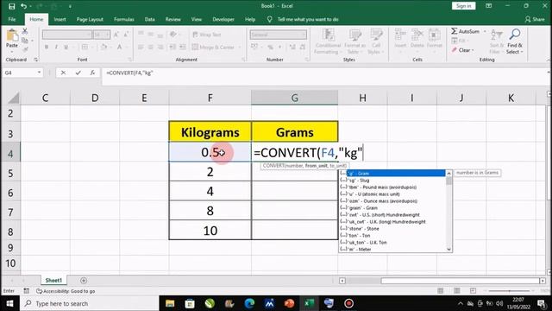Image resolution: width=552 pixels, height=311 pixels.
Task: Click the Insert Function fx icon
Action: coord(92,73)
